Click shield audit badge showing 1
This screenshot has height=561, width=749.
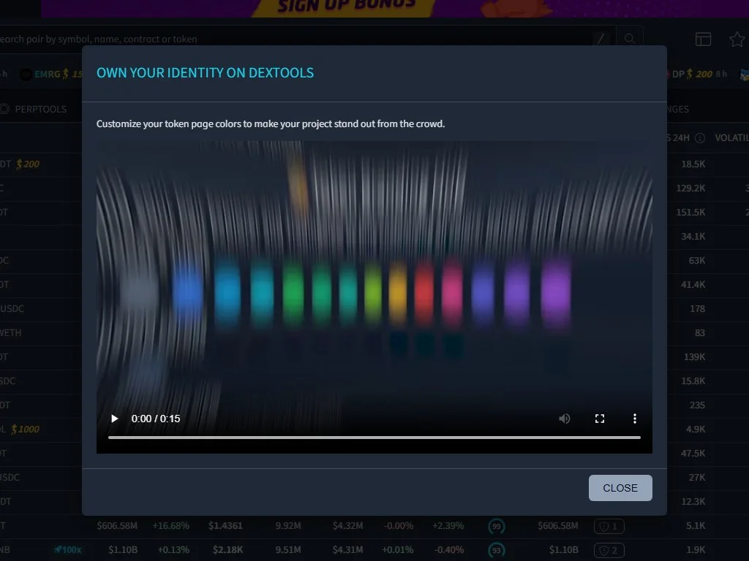(609, 526)
